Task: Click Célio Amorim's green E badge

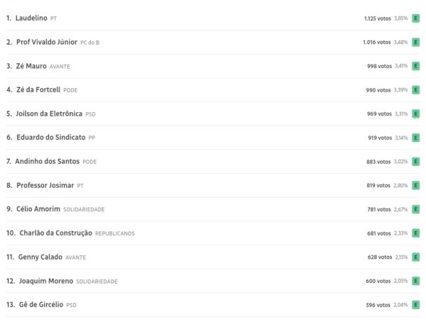Action: [415, 209]
